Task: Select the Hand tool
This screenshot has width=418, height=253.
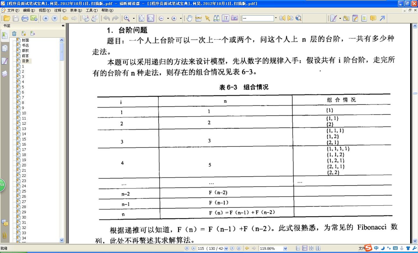Action: (x=189, y=18)
